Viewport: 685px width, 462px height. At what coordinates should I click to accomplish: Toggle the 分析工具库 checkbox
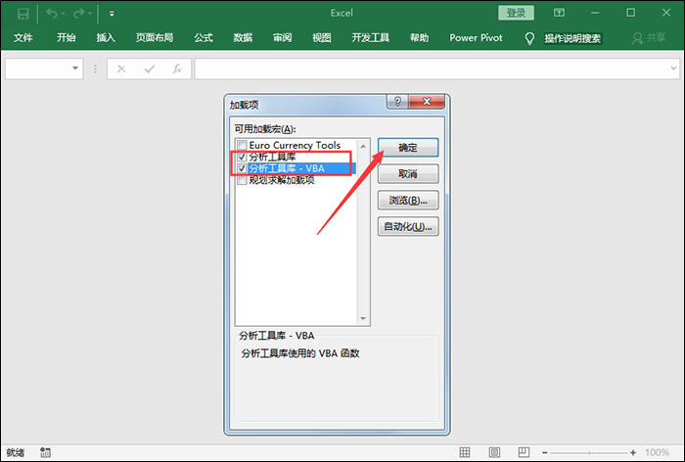pos(242,157)
